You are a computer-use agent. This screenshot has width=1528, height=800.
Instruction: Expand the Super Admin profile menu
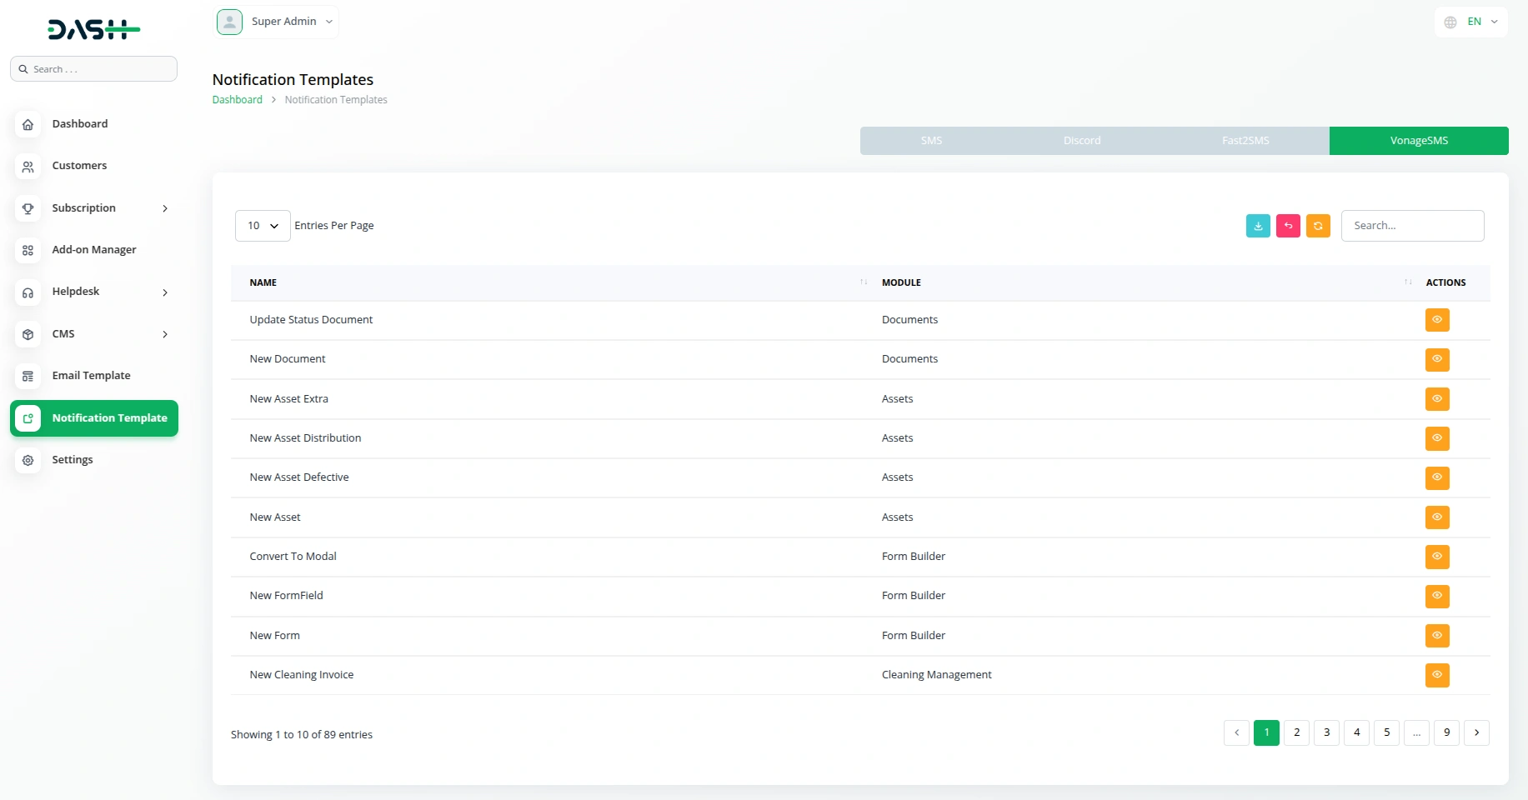[278, 22]
